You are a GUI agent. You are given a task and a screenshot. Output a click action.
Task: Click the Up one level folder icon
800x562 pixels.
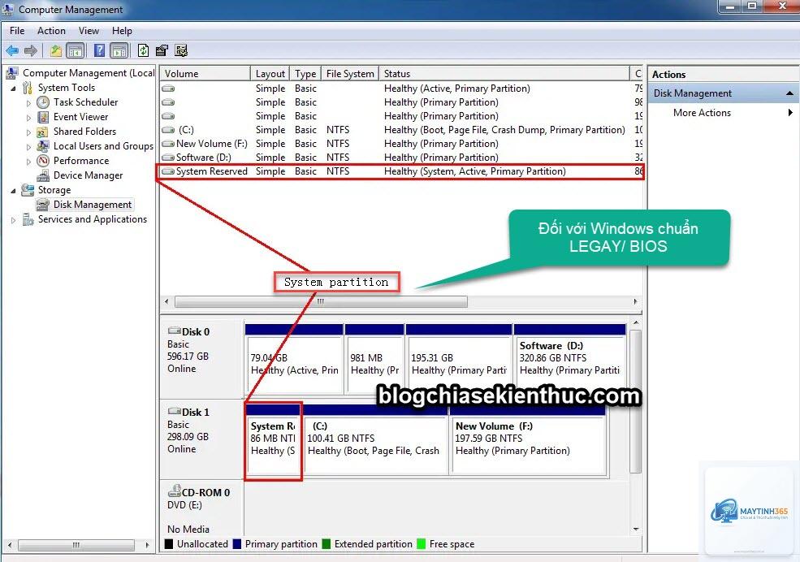pyautogui.click(x=55, y=50)
